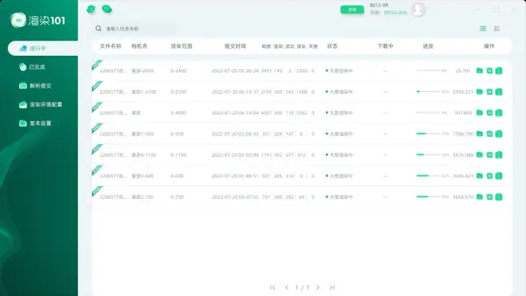Image resolution: width=526 pixels, height=296 pixels.
Task: Open more actions for the 0-2450 task
Action: tap(499, 71)
